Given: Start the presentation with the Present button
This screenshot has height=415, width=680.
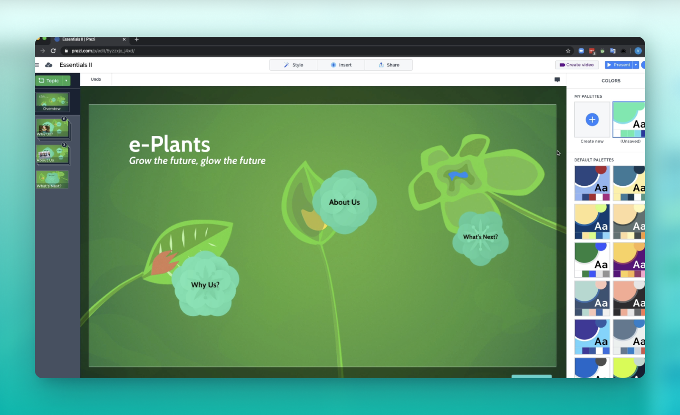Looking at the screenshot, I should [620, 65].
